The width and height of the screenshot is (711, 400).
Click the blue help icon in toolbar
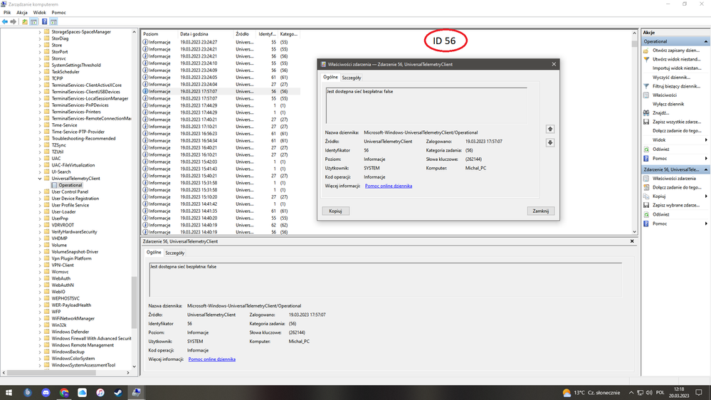coord(44,22)
